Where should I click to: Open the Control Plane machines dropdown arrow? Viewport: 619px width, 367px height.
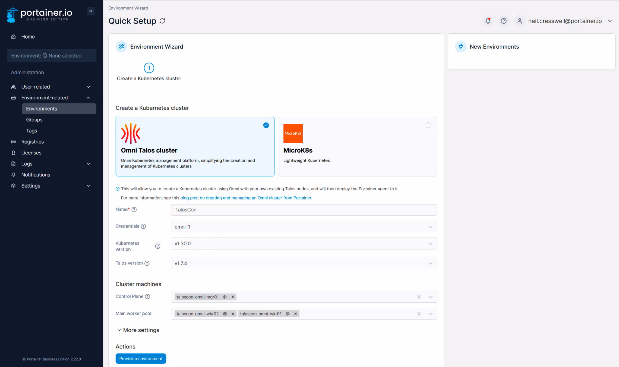point(430,297)
